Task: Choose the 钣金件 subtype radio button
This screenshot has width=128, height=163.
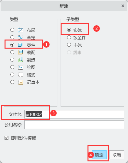Action: (x=69, y=37)
